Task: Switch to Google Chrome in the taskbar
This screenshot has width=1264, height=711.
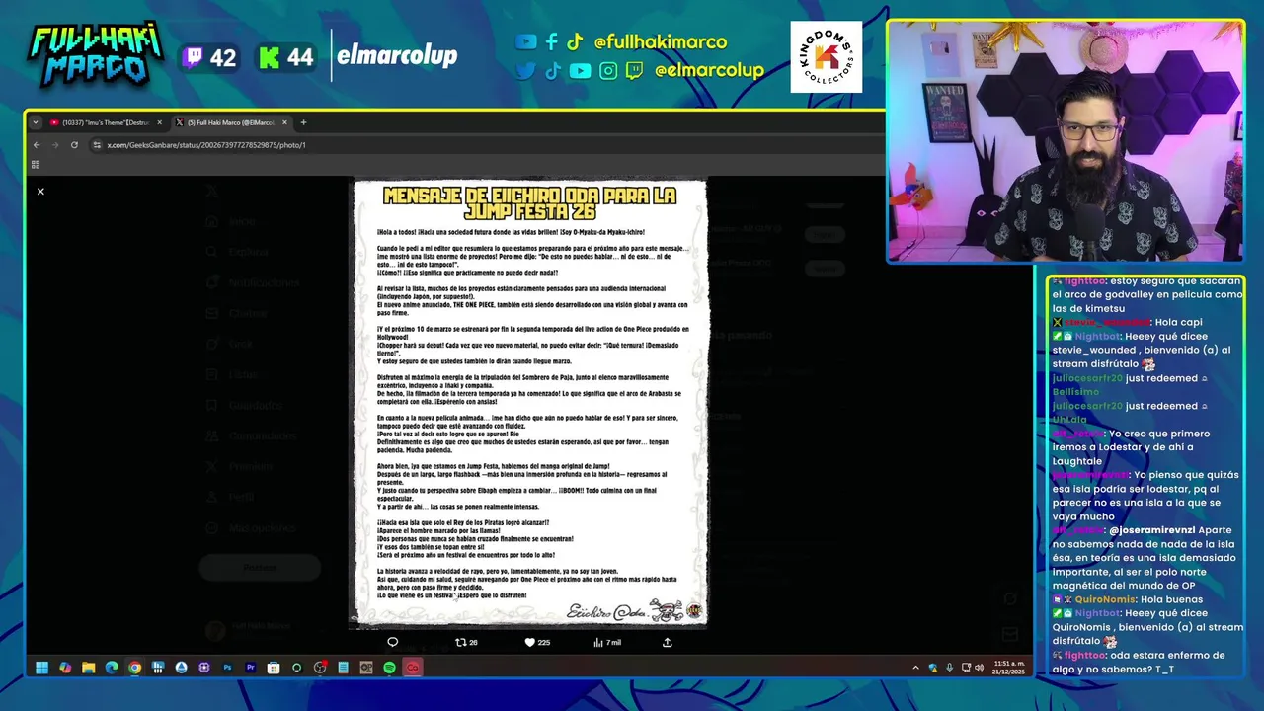Action: coord(134,668)
